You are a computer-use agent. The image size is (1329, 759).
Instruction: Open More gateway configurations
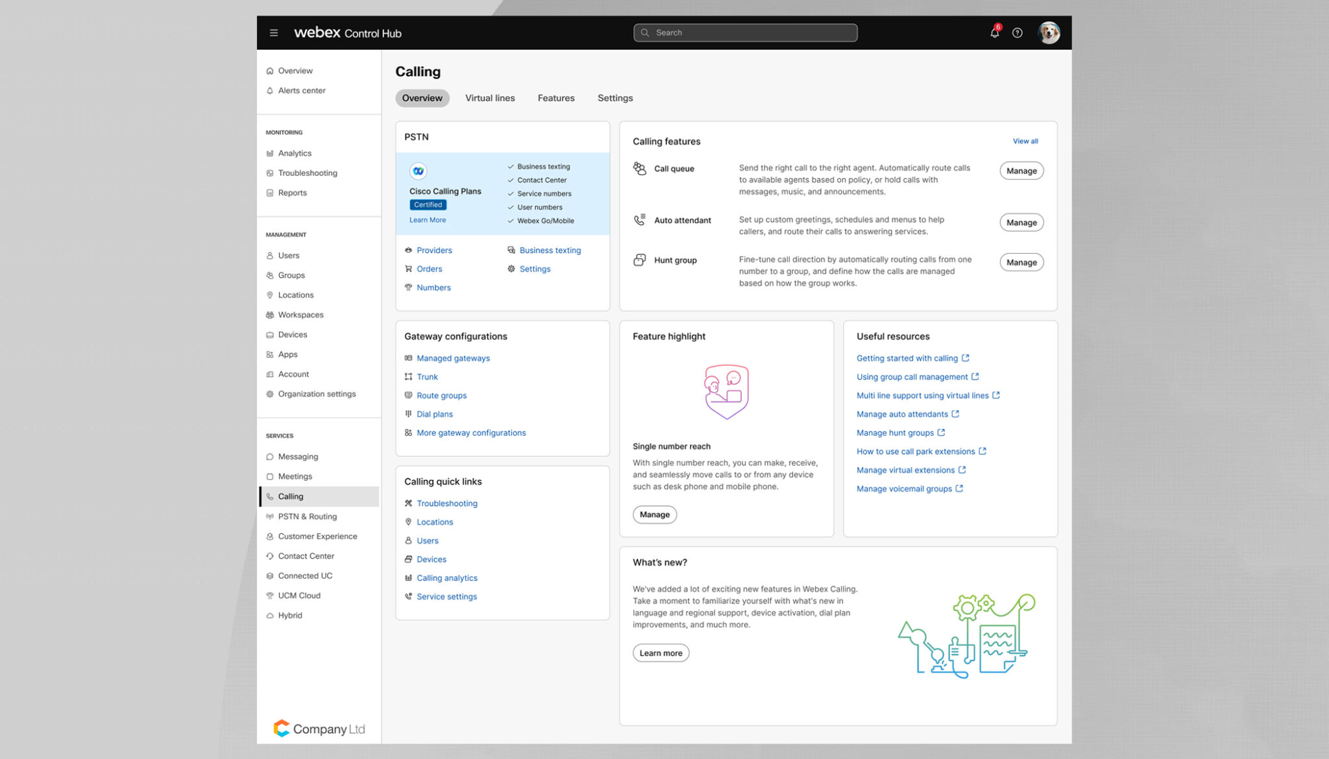471,432
